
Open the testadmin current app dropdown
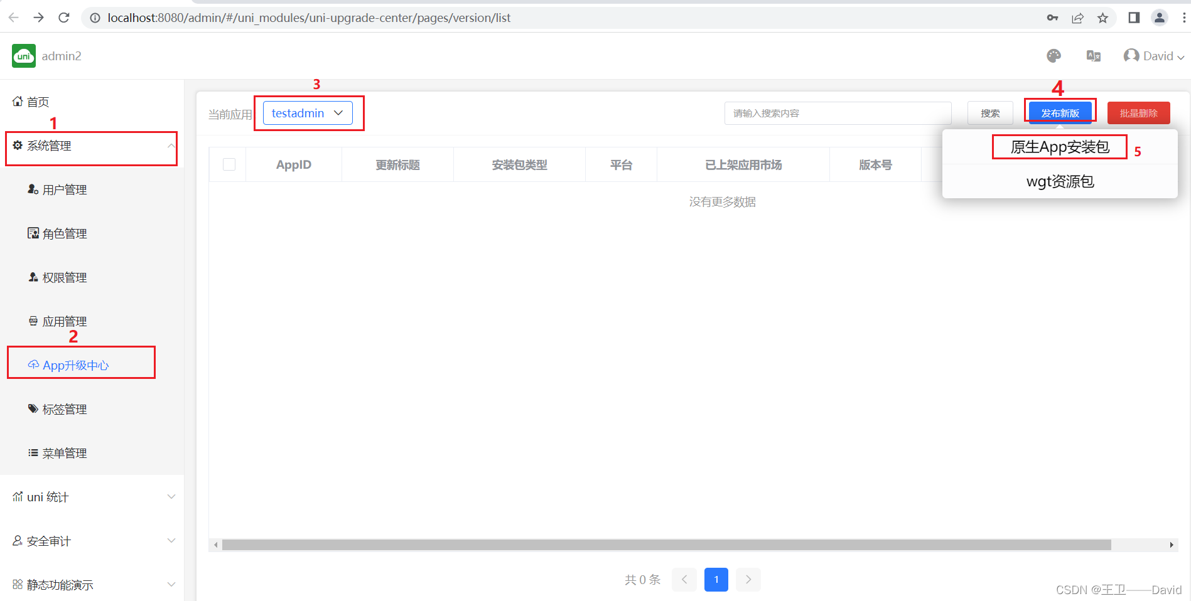[308, 113]
